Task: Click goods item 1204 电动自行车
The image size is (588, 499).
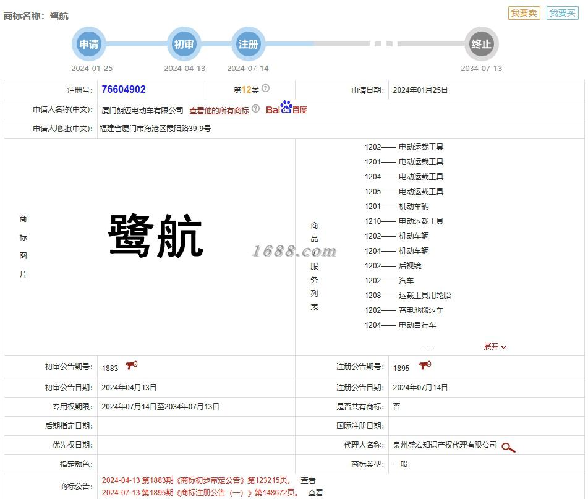Action: point(400,325)
